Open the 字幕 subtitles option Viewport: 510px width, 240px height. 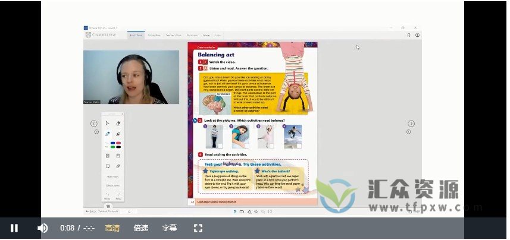(x=170, y=228)
